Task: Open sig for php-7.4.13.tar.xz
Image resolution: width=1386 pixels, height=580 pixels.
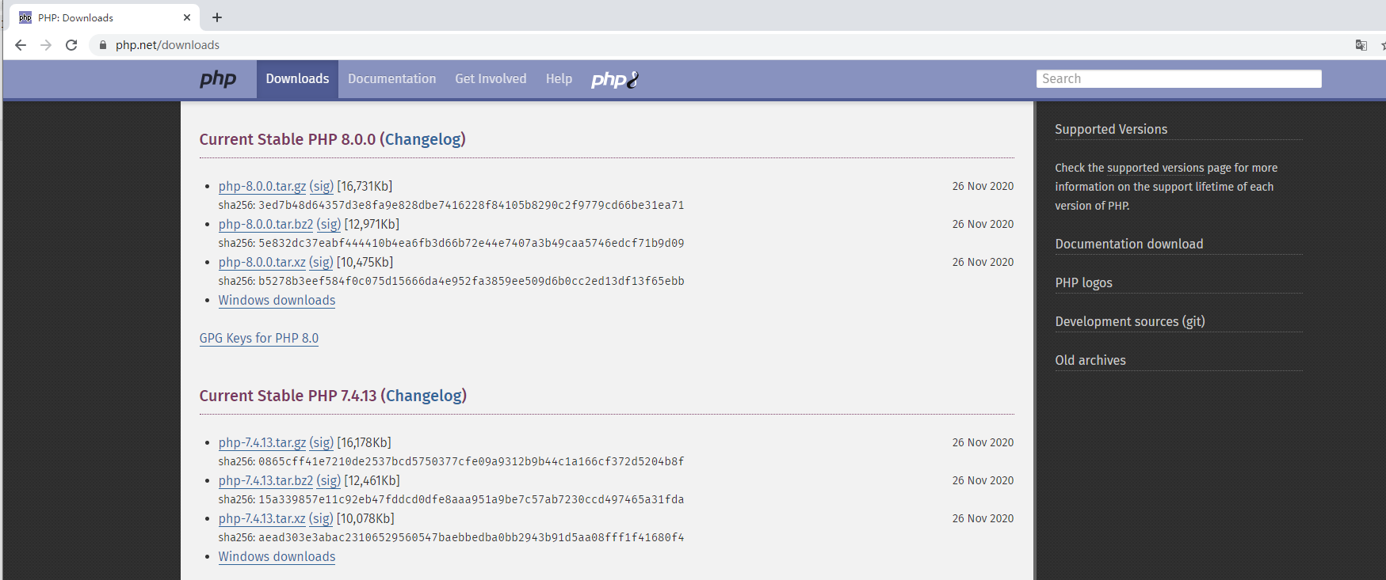Action: pos(321,518)
